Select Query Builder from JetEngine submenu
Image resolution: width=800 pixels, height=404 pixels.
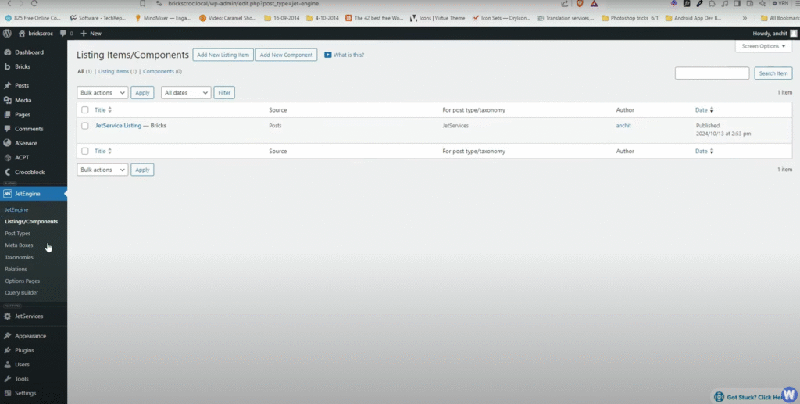[21, 293]
